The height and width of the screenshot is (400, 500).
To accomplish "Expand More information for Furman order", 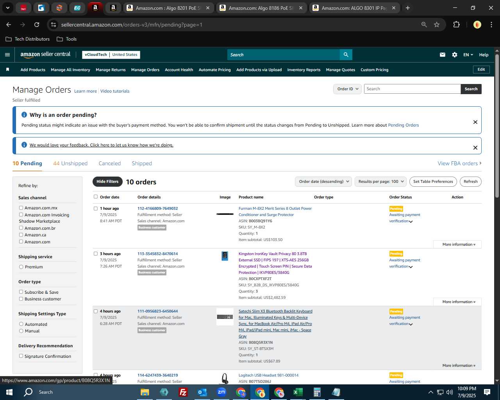I will tap(458, 245).
